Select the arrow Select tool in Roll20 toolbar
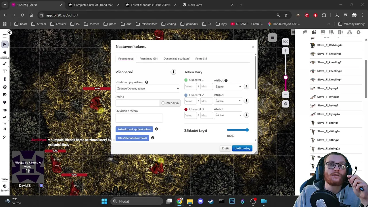This screenshot has height=207, width=368. (x=5, y=45)
